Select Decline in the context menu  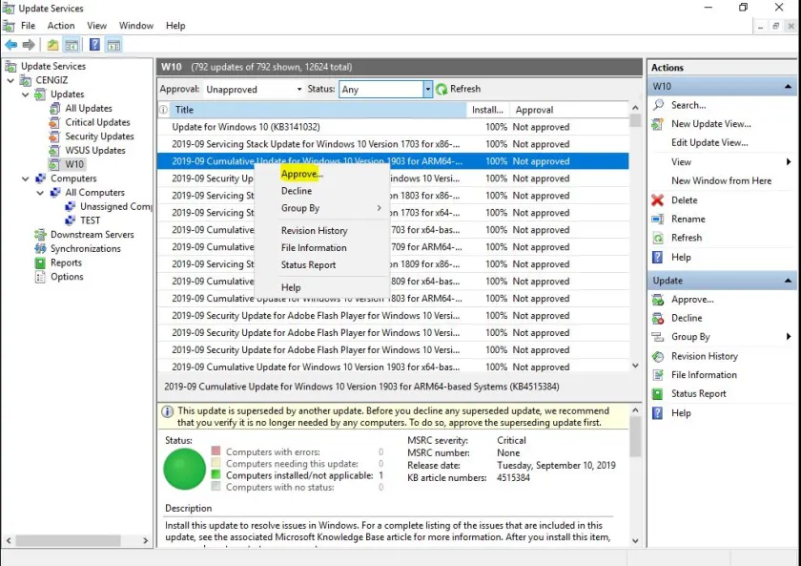tap(297, 191)
